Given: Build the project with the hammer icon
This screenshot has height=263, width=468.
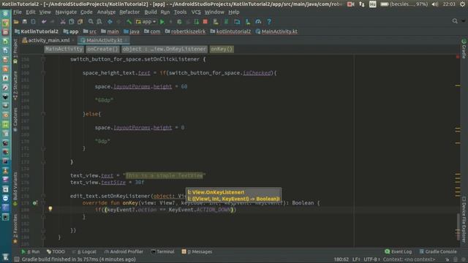Looking at the screenshot, I should (x=129, y=22).
